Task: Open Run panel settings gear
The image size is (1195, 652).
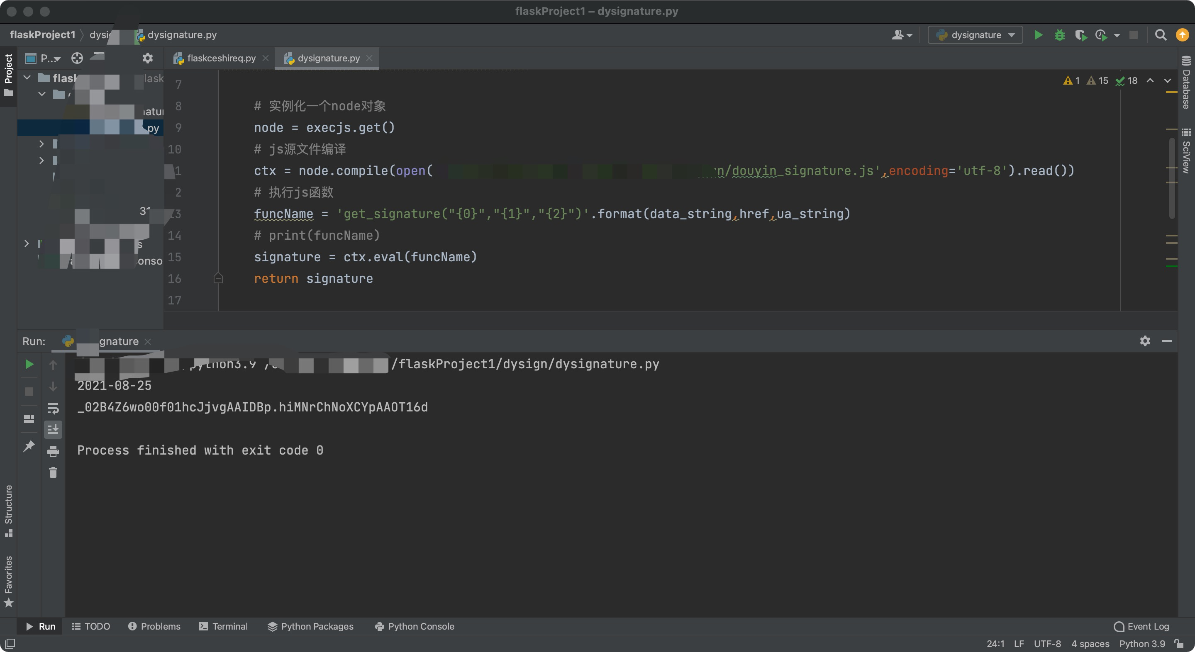Action: click(1145, 341)
